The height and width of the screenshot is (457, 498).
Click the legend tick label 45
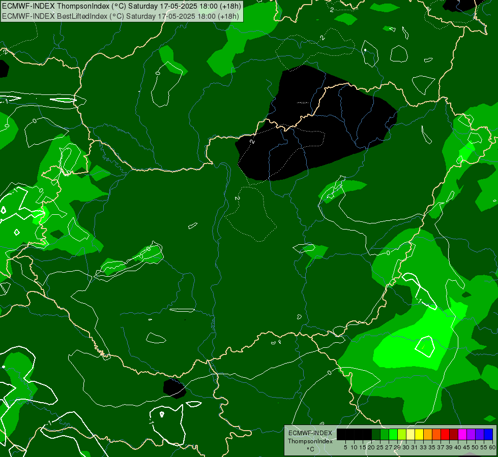coord(466,447)
